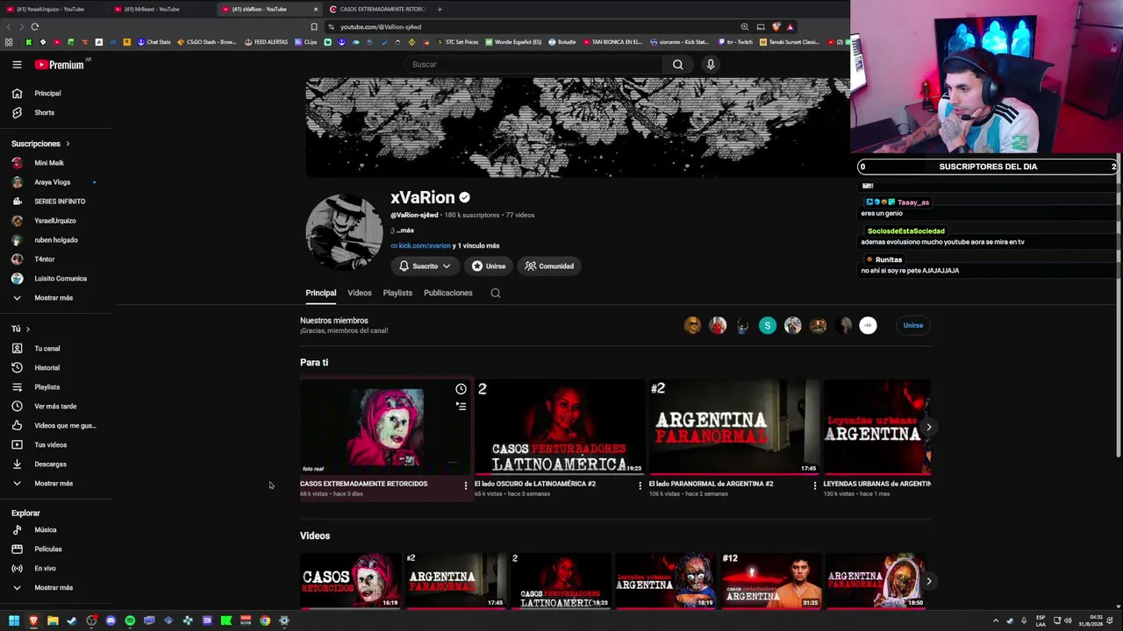The height and width of the screenshot is (631, 1123).
Task: Open Spotify from the taskbar
Action: (130, 620)
